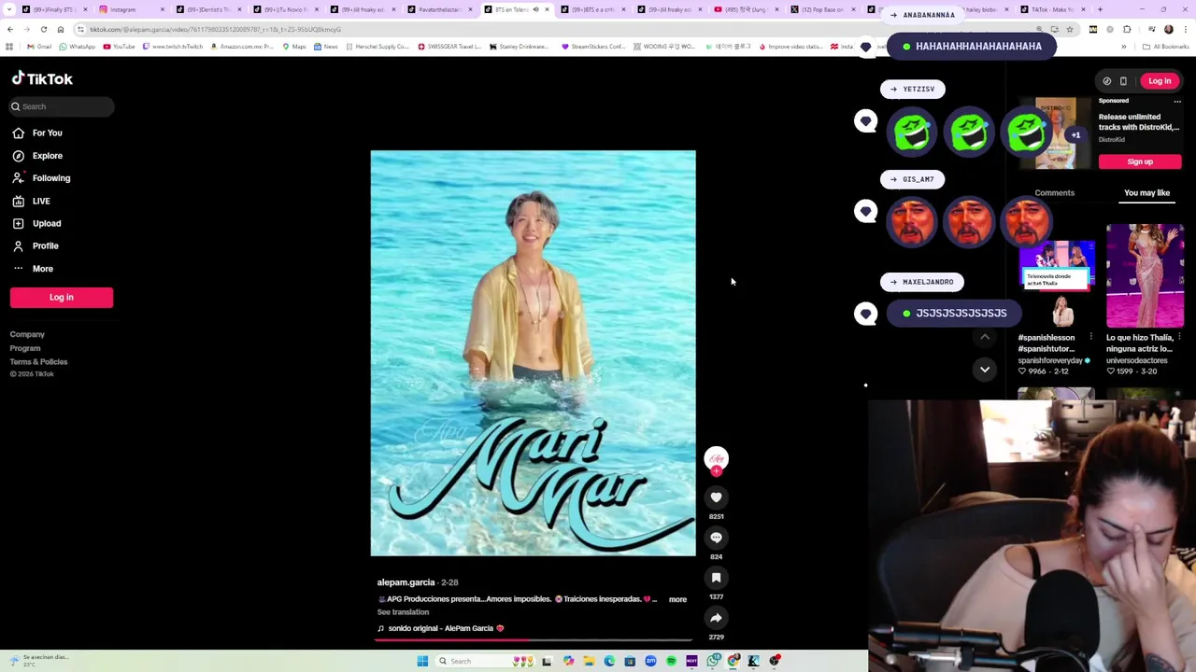Open options for the #spanishlesson video
The width and height of the screenshot is (1196, 672).
click(x=1090, y=337)
